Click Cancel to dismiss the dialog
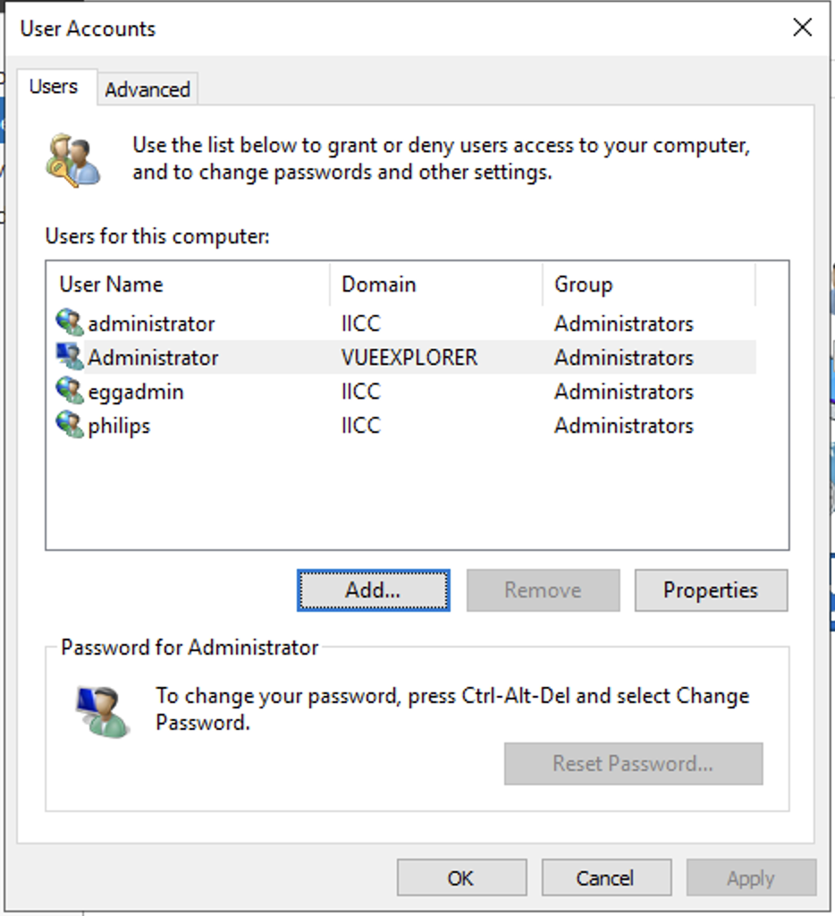The image size is (835, 916). 605,878
